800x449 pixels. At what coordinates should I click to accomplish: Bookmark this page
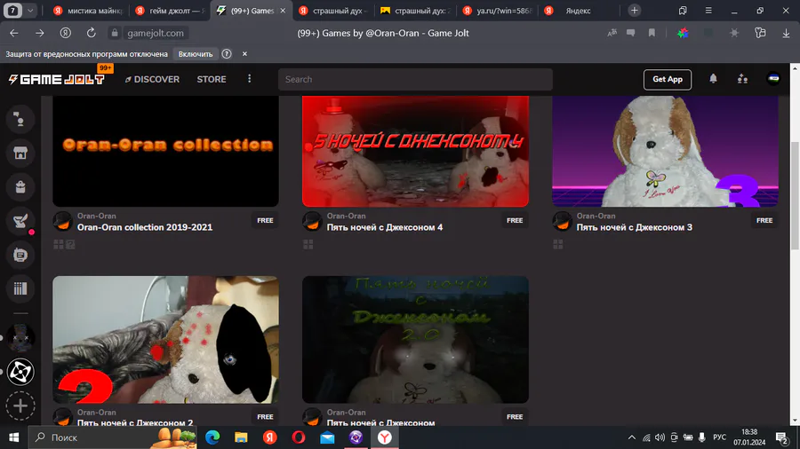pyautogui.click(x=652, y=33)
